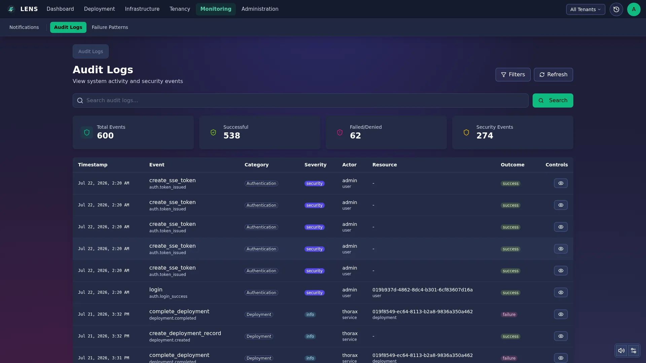
Task: Click info badge in create_deployment_record row
Action: point(310,336)
